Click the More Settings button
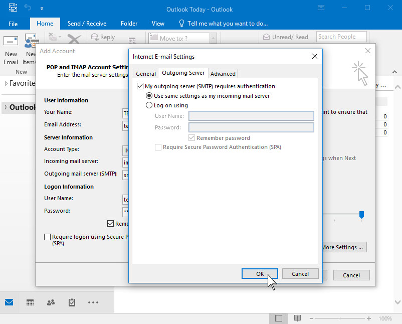402x324 pixels. pyautogui.click(x=344, y=247)
